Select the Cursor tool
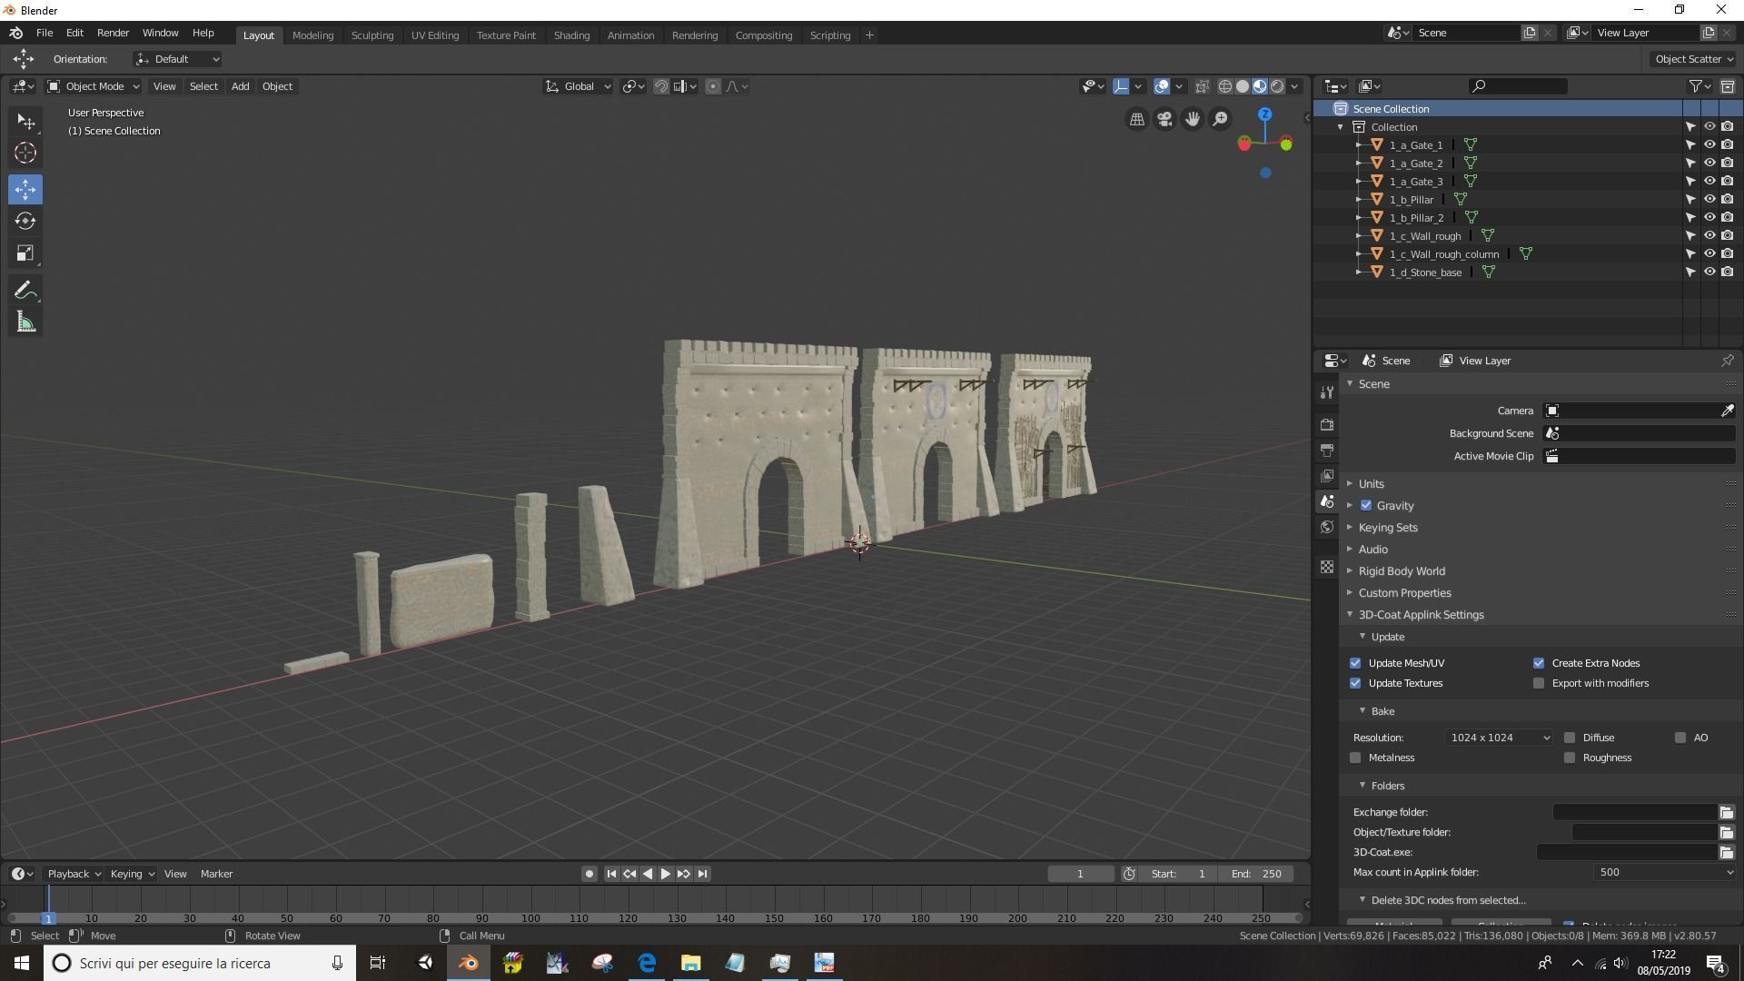Image resolution: width=1744 pixels, height=981 pixels. [25, 154]
